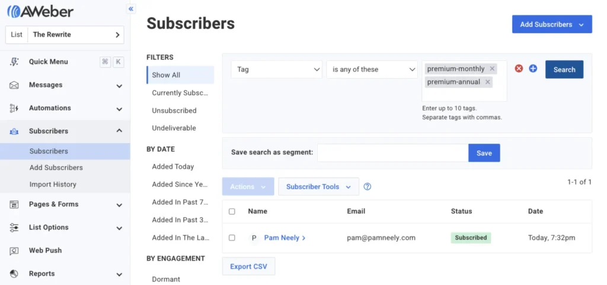Click the Subscribers people icon

coord(14,131)
